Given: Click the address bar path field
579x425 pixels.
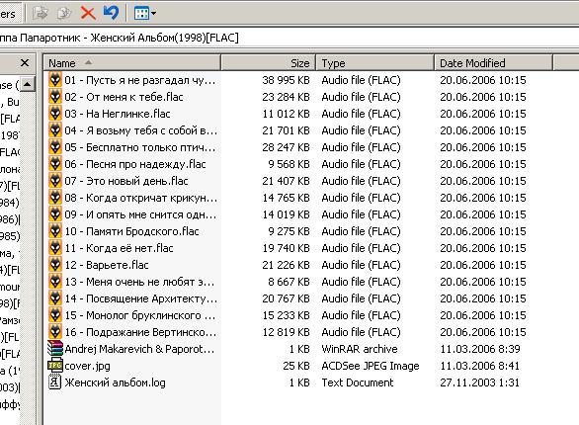Looking at the screenshot, I should pyautogui.click(x=289, y=38).
